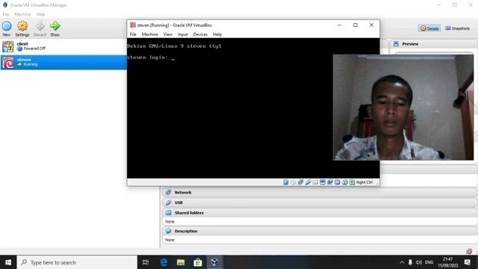Collapse the Preview section header
The image size is (478, 269).
coord(434,44)
